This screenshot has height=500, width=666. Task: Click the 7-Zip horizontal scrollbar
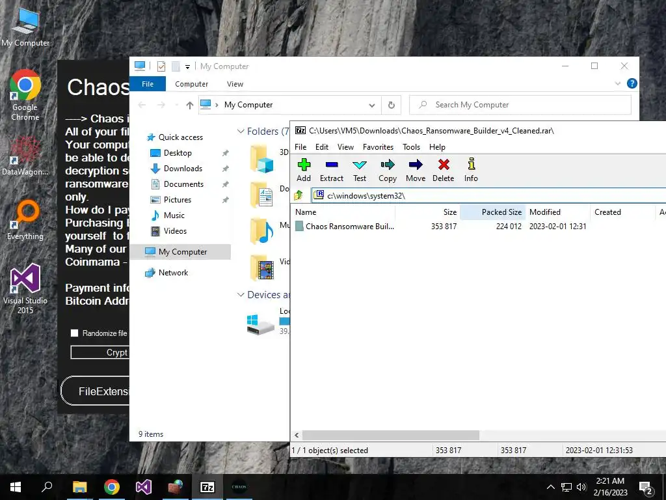pyautogui.click(x=391, y=435)
